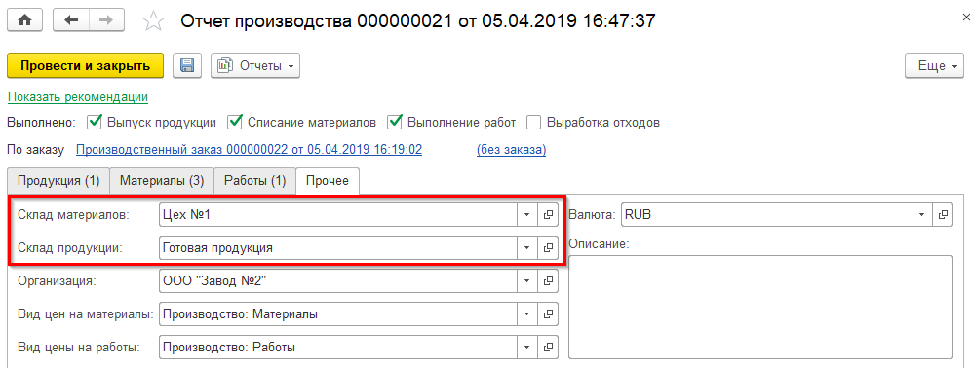Open the Отчеты dropdown menu

(255, 65)
